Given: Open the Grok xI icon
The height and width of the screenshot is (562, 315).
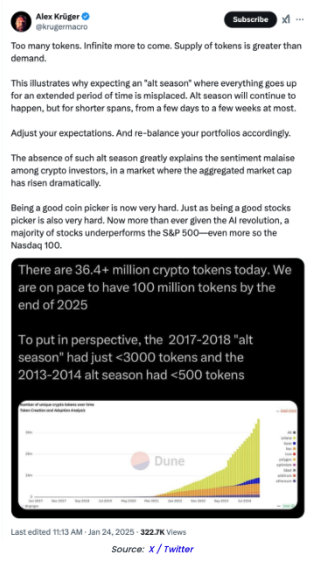Looking at the screenshot, I should pyautogui.click(x=285, y=19).
